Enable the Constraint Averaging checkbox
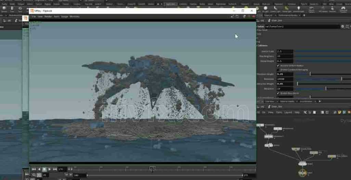The height and width of the screenshot is (180, 351). pyautogui.click(x=277, y=70)
